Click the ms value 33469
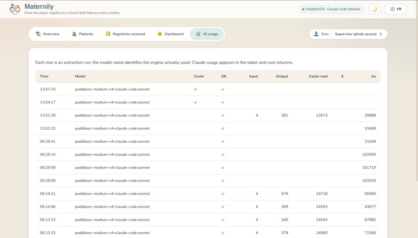The width and height of the screenshot is (418, 238). (x=370, y=128)
